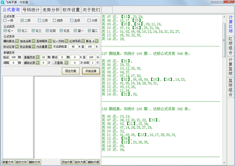This screenshot has height=166, width=235.
Task: Open the 走势分析 tab
Action: click(x=51, y=10)
